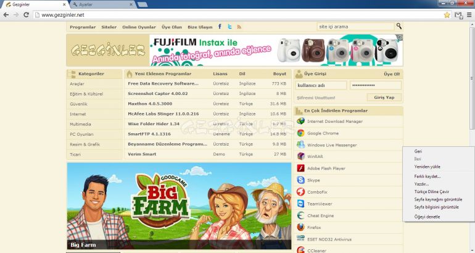
Task: Open the Gmail extension icon
Action: pos(458,15)
